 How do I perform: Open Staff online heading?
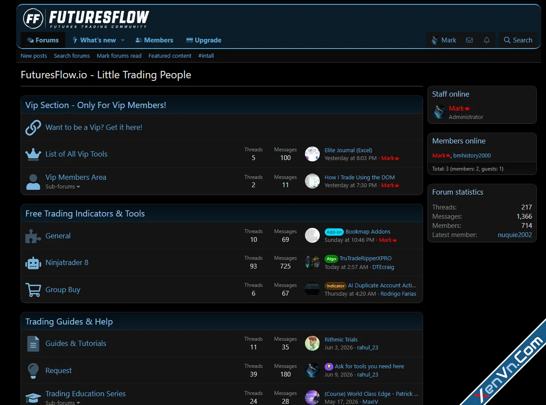point(451,94)
